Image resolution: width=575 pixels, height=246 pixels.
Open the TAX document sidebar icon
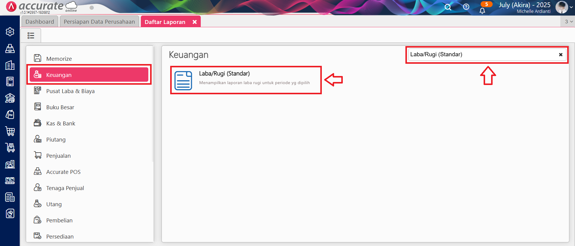click(10, 197)
